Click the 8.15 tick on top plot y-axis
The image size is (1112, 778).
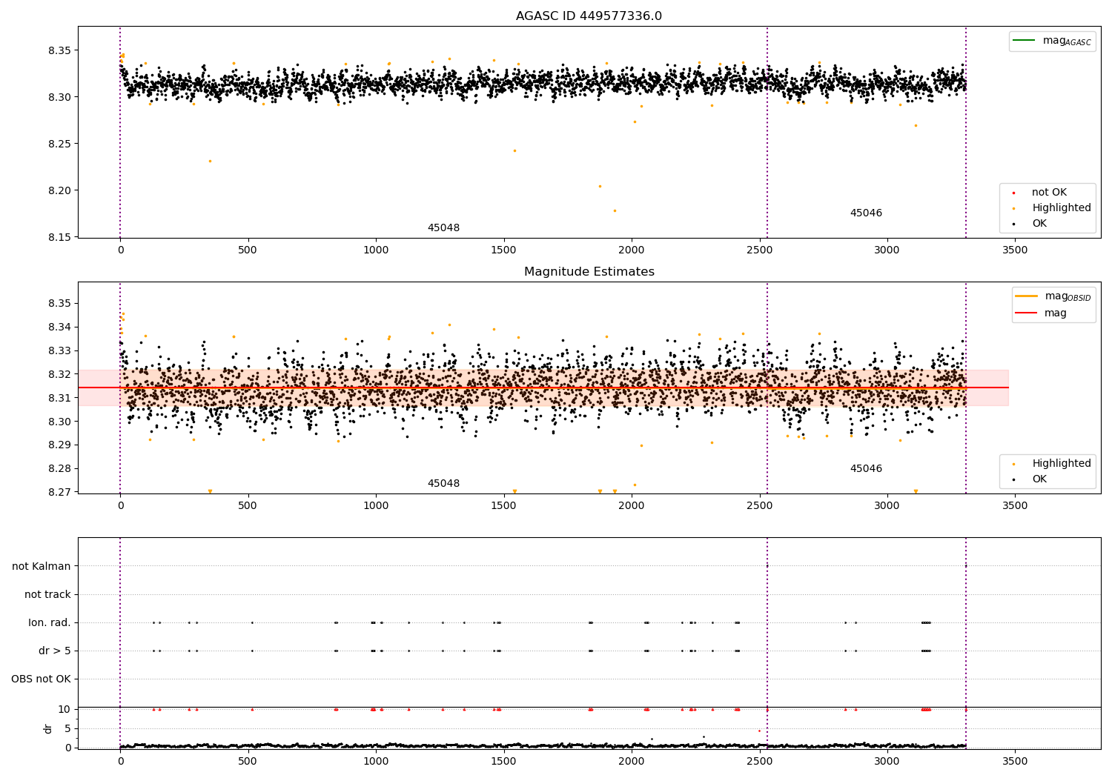point(61,237)
